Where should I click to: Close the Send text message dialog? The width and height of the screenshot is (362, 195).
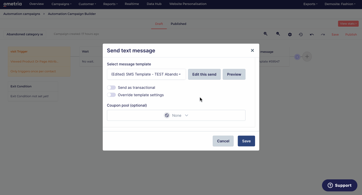tap(252, 50)
